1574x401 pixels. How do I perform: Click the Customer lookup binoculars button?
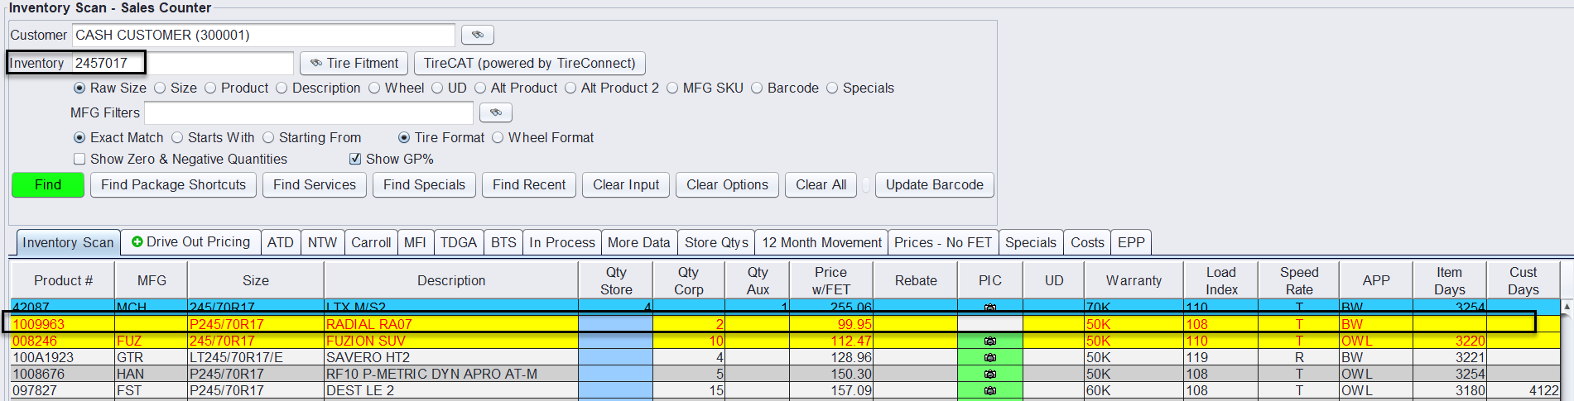pyautogui.click(x=477, y=35)
